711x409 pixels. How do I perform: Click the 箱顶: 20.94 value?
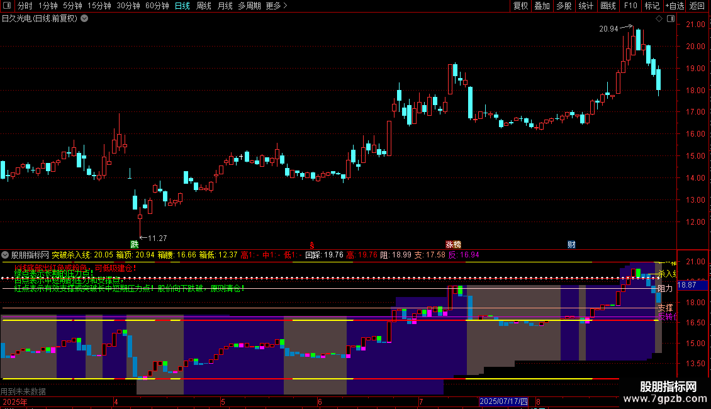(x=135, y=255)
